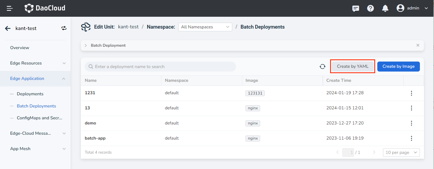
Task: Focus the deployment name search field
Action: (x=163, y=67)
